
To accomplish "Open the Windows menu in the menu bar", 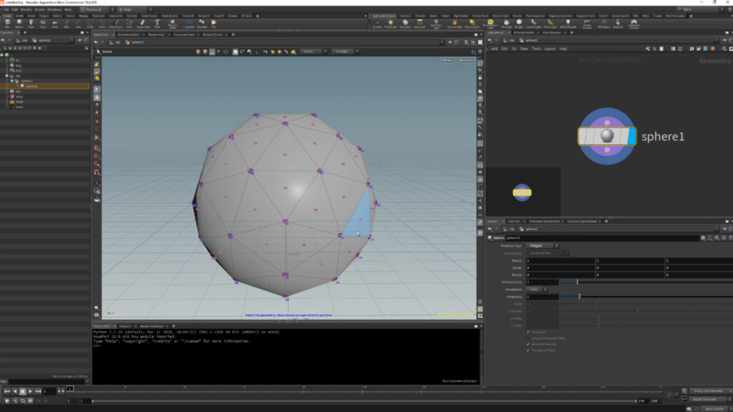I will point(52,9).
